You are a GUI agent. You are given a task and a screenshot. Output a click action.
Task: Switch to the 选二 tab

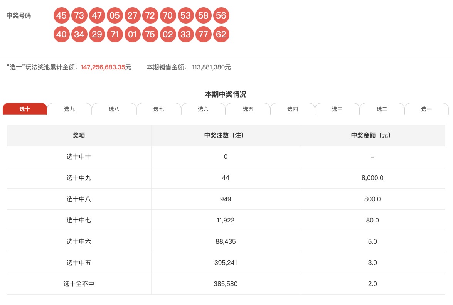(382, 109)
